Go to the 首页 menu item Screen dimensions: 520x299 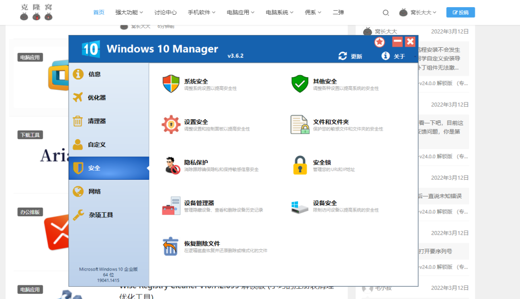coord(99,12)
